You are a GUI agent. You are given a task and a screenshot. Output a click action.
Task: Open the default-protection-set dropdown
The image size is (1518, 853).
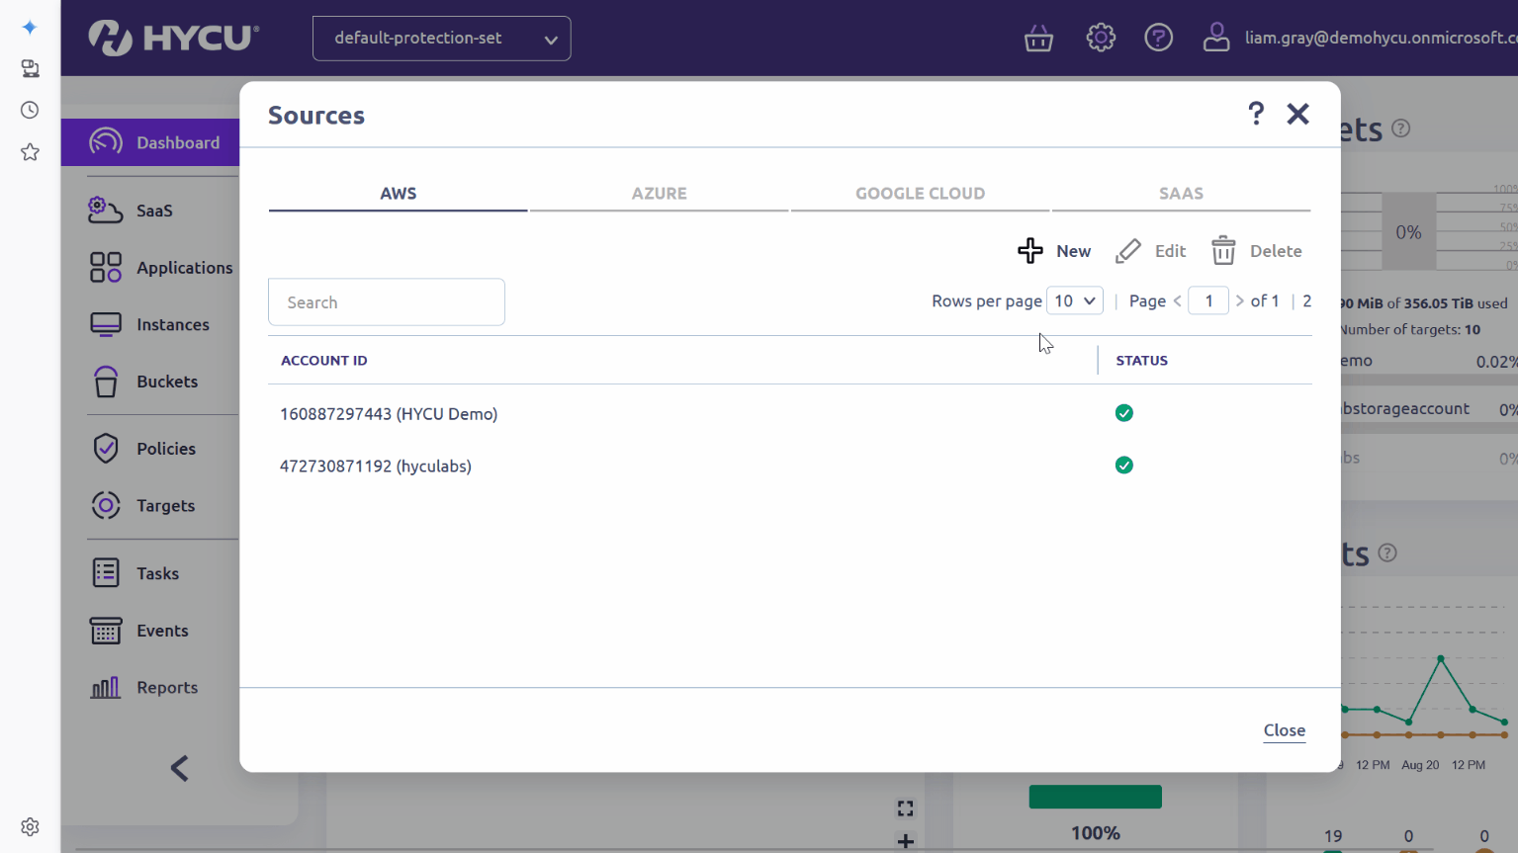tap(441, 39)
